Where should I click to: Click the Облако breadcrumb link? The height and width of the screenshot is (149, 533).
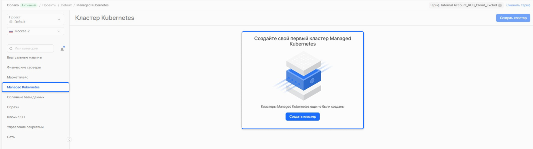pos(13,5)
